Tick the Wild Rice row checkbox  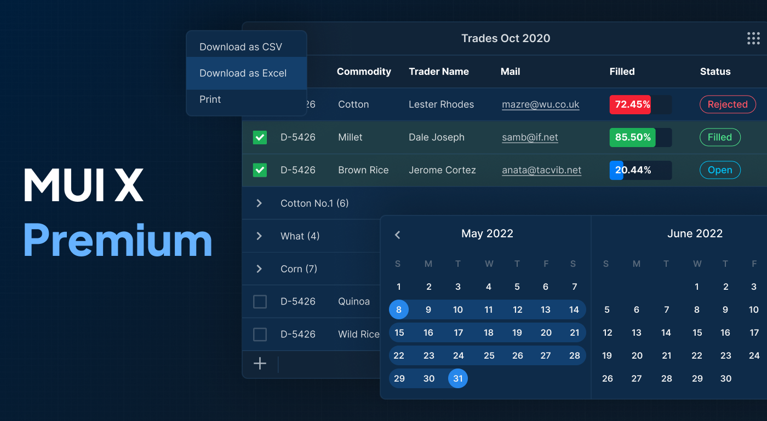[260, 334]
